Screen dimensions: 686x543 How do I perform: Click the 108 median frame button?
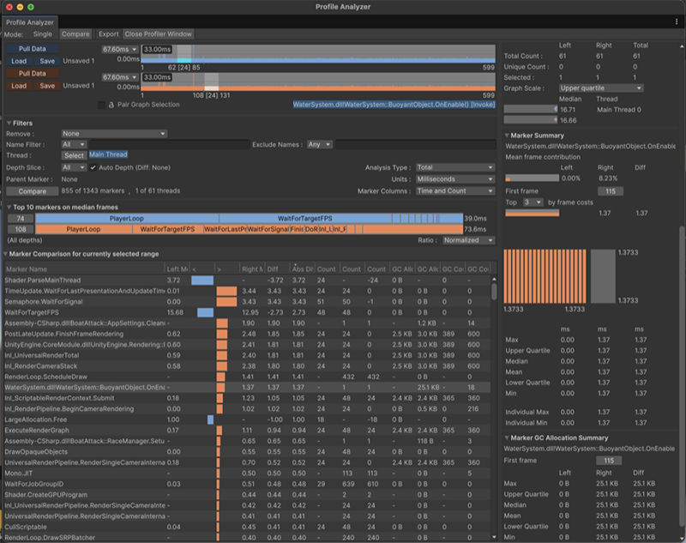click(20, 229)
